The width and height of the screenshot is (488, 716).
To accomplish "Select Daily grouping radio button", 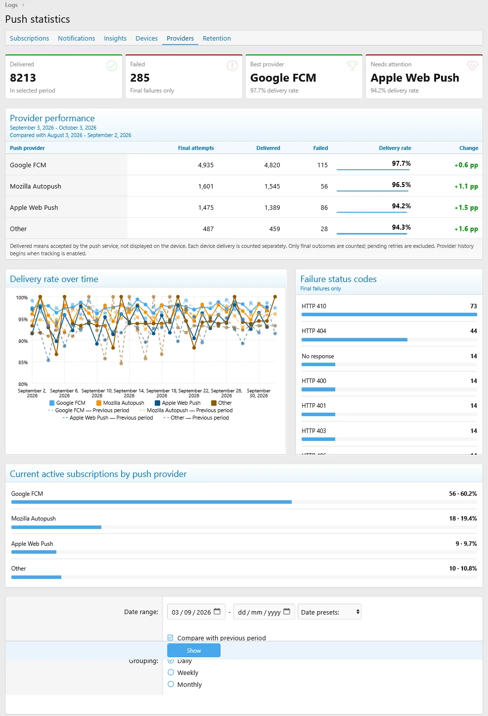I will click(x=171, y=661).
